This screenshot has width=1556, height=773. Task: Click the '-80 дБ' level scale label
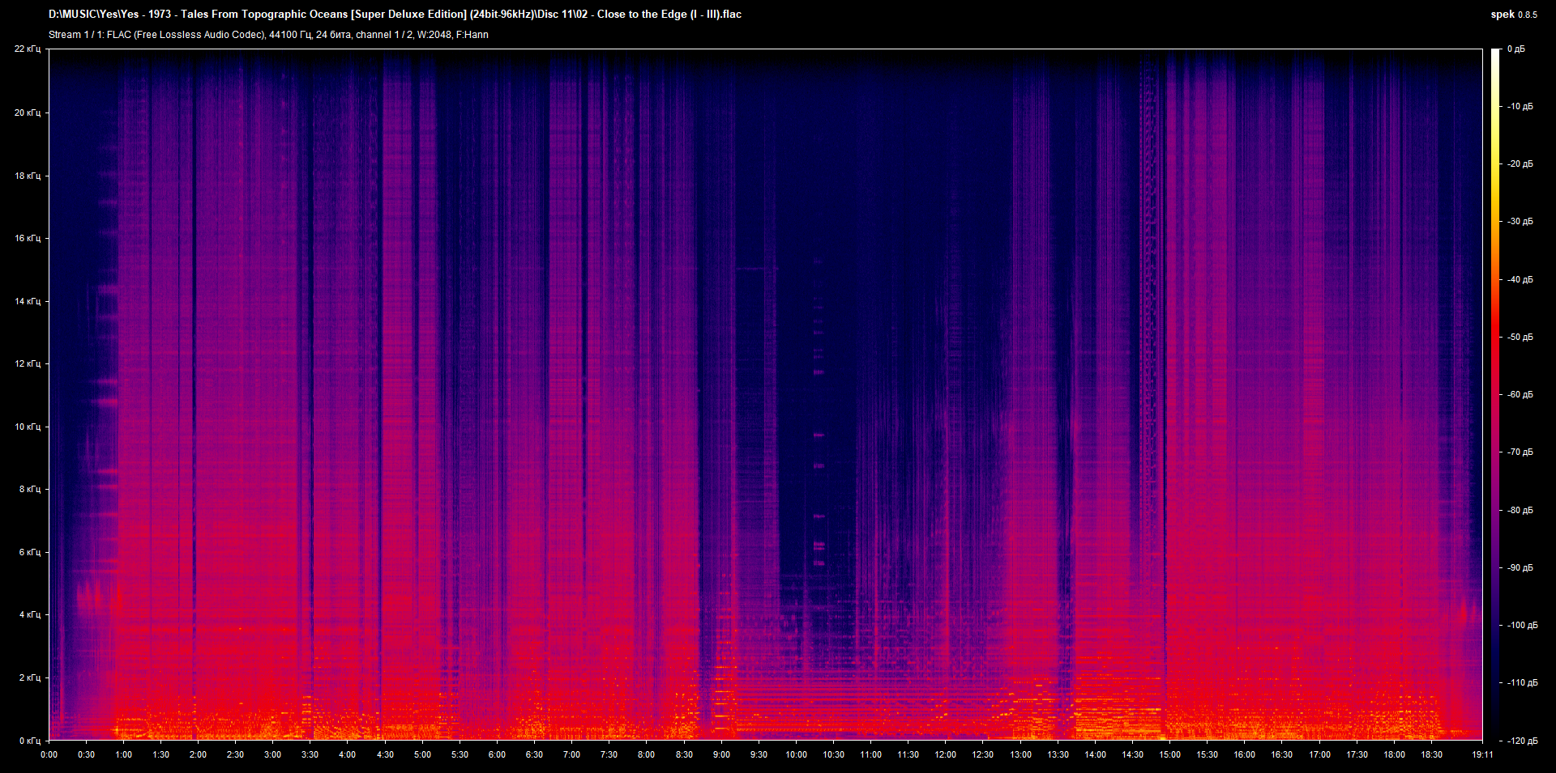coord(1520,511)
